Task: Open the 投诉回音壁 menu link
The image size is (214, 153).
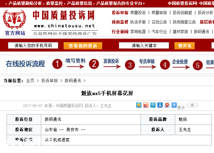Action: point(182,13)
